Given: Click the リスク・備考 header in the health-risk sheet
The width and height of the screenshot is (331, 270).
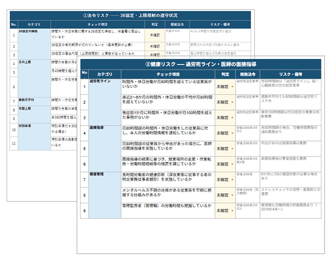Looking at the screenshot, I should 291,74.
